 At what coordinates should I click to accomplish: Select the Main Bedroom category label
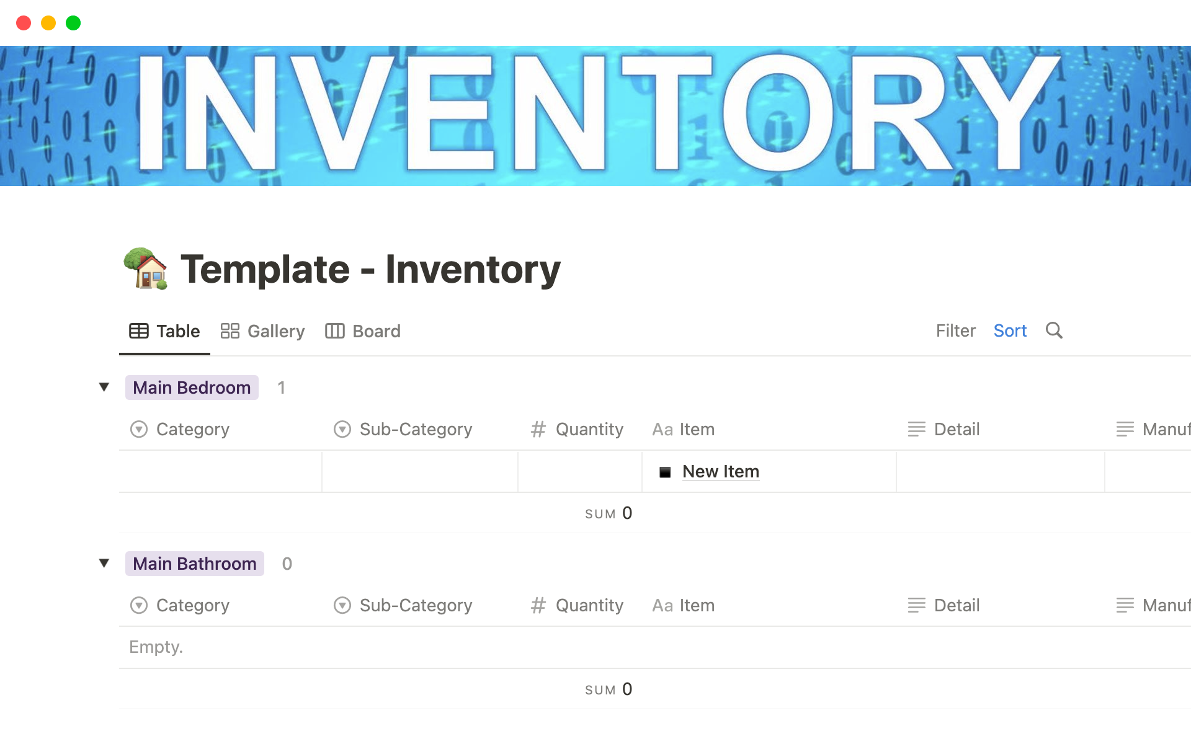tap(190, 387)
